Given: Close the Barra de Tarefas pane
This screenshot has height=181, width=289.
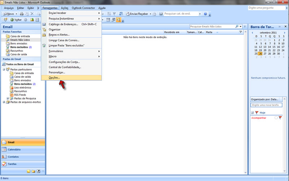Looking at the screenshot, I should (285, 26).
